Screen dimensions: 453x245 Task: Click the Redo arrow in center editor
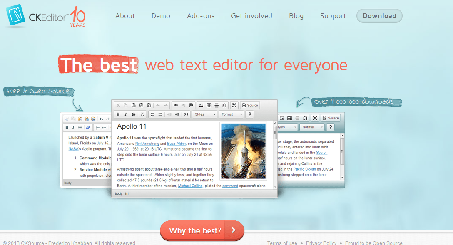coord(166,105)
